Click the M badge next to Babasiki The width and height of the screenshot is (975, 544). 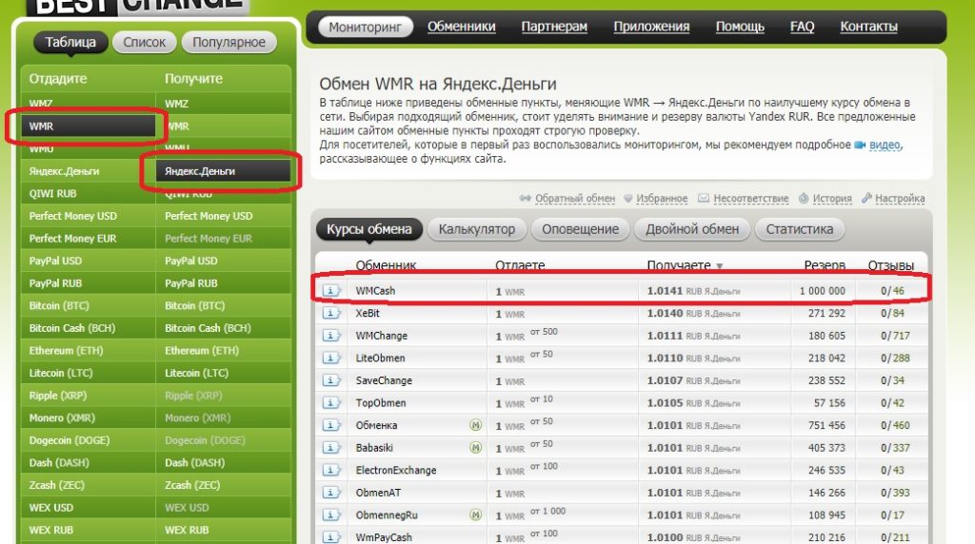475,448
